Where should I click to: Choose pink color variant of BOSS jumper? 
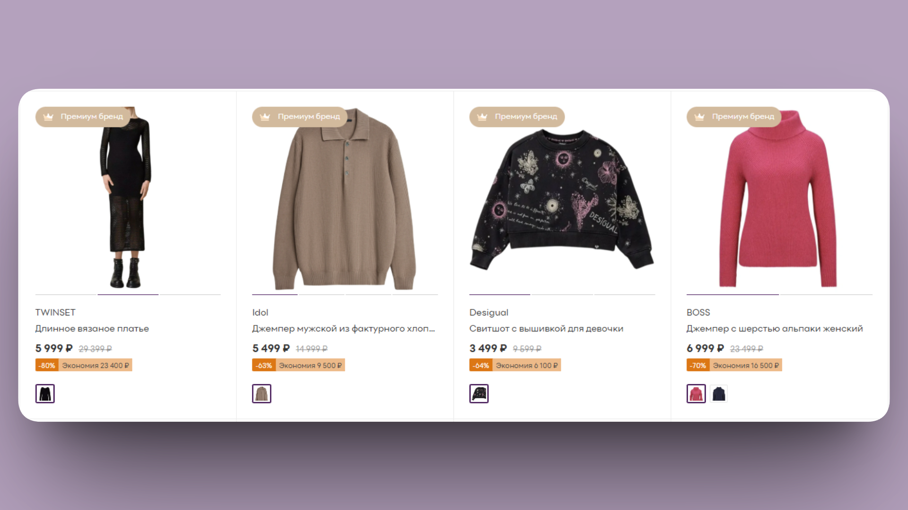[x=696, y=393]
